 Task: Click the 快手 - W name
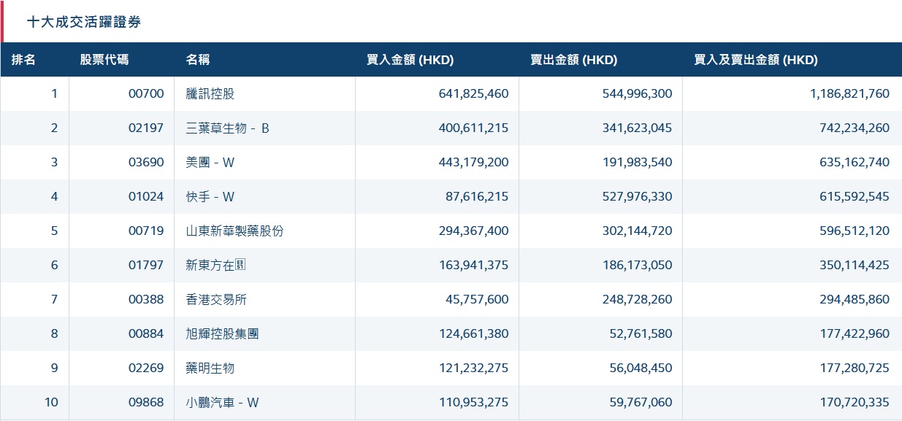[210, 197]
